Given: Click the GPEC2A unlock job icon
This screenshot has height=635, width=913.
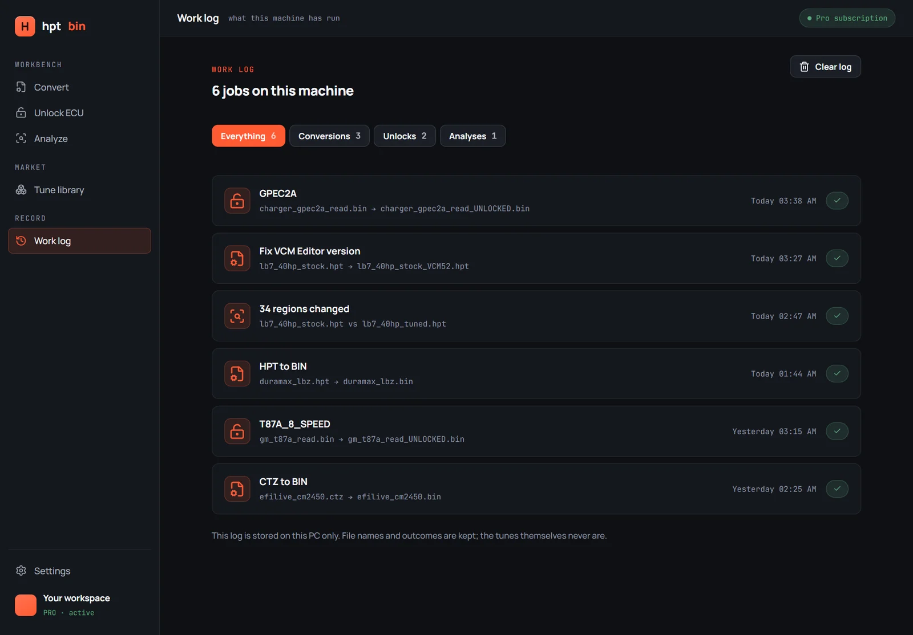Looking at the screenshot, I should click(237, 201).
